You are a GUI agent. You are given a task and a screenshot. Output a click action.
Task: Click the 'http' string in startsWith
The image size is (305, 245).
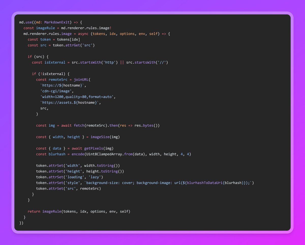click(x=110, y=62)
